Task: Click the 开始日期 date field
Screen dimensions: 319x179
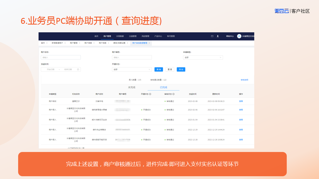Action: tap(50, 69)
